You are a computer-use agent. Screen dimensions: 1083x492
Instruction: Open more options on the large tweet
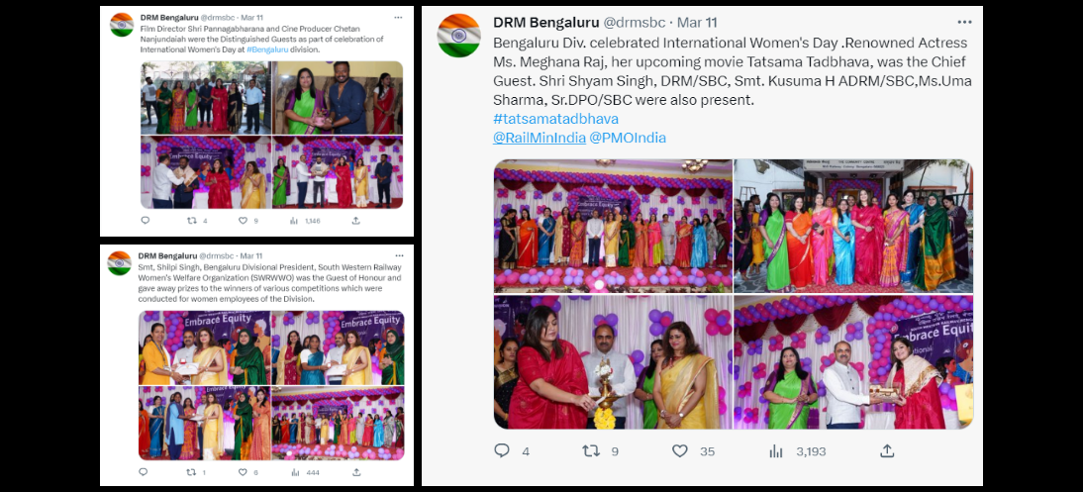pyautogui.click(x=964, y=23)
